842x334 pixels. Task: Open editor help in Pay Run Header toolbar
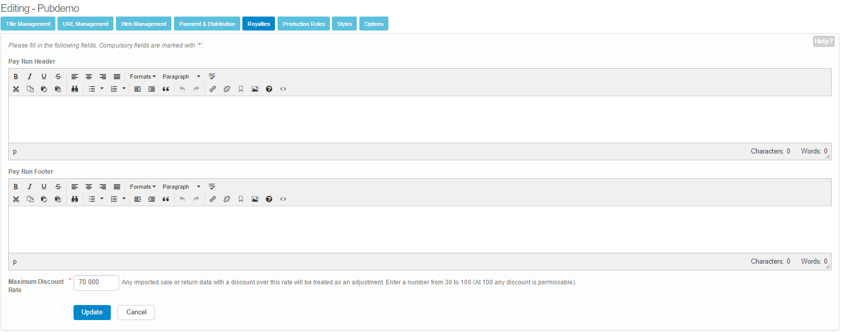coord(269,89)
